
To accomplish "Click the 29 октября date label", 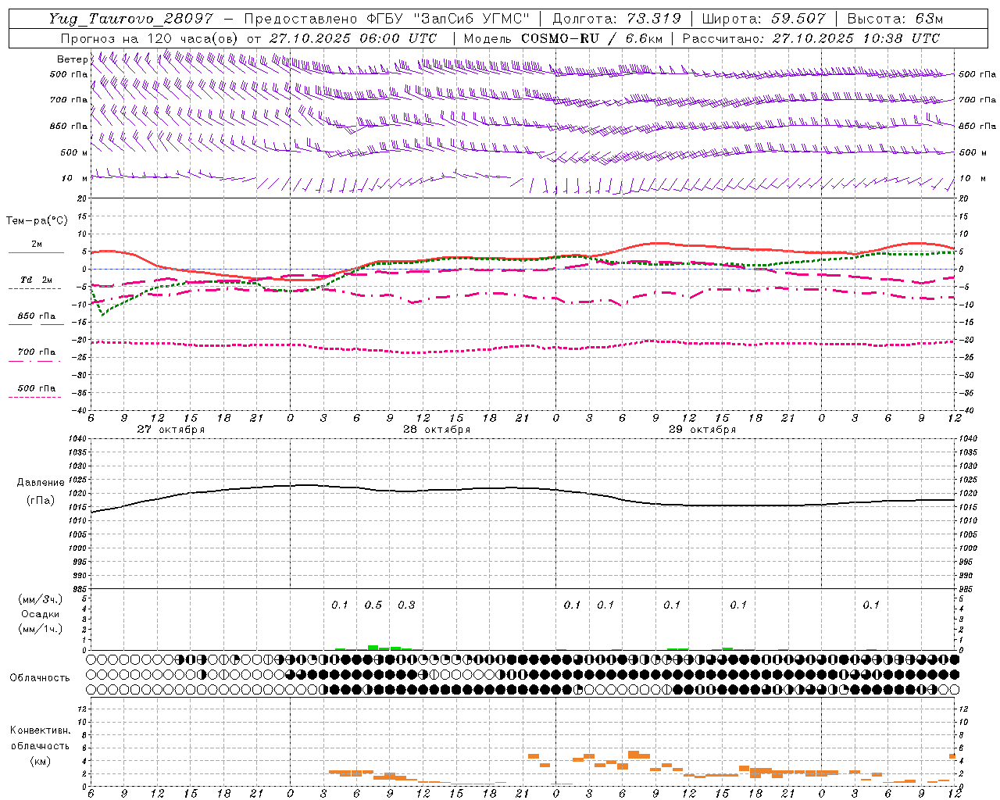I will click(x=702, y=430).
